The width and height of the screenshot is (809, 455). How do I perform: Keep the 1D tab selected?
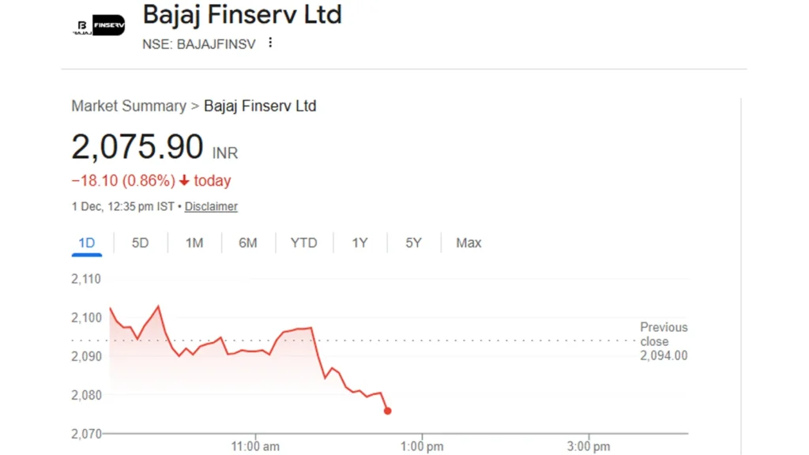(87, 243)
